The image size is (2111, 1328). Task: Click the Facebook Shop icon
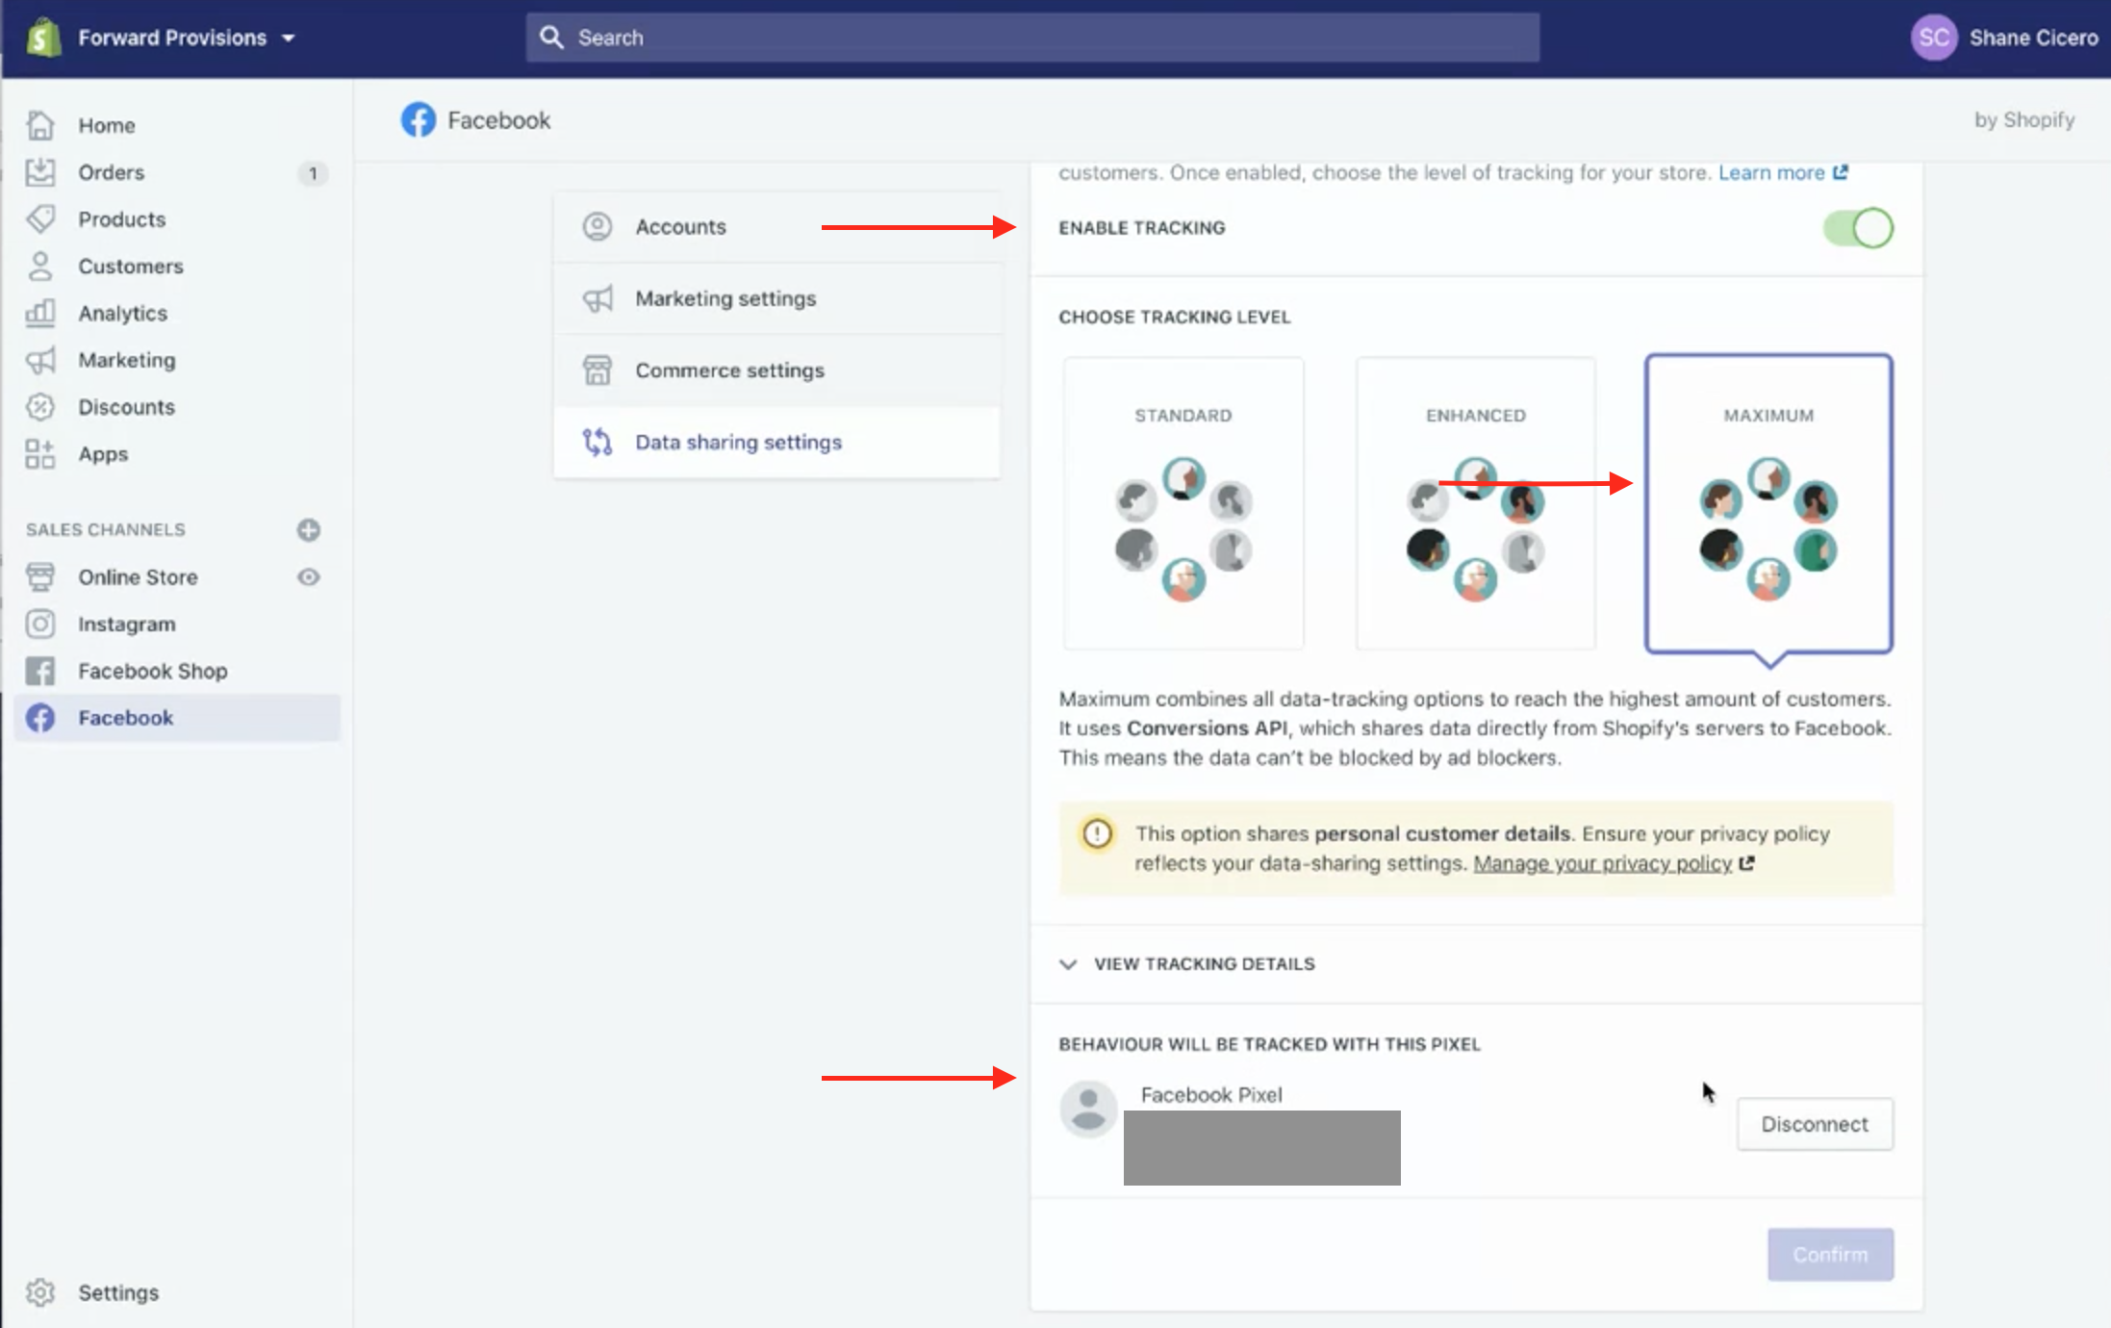coord(40,671)
